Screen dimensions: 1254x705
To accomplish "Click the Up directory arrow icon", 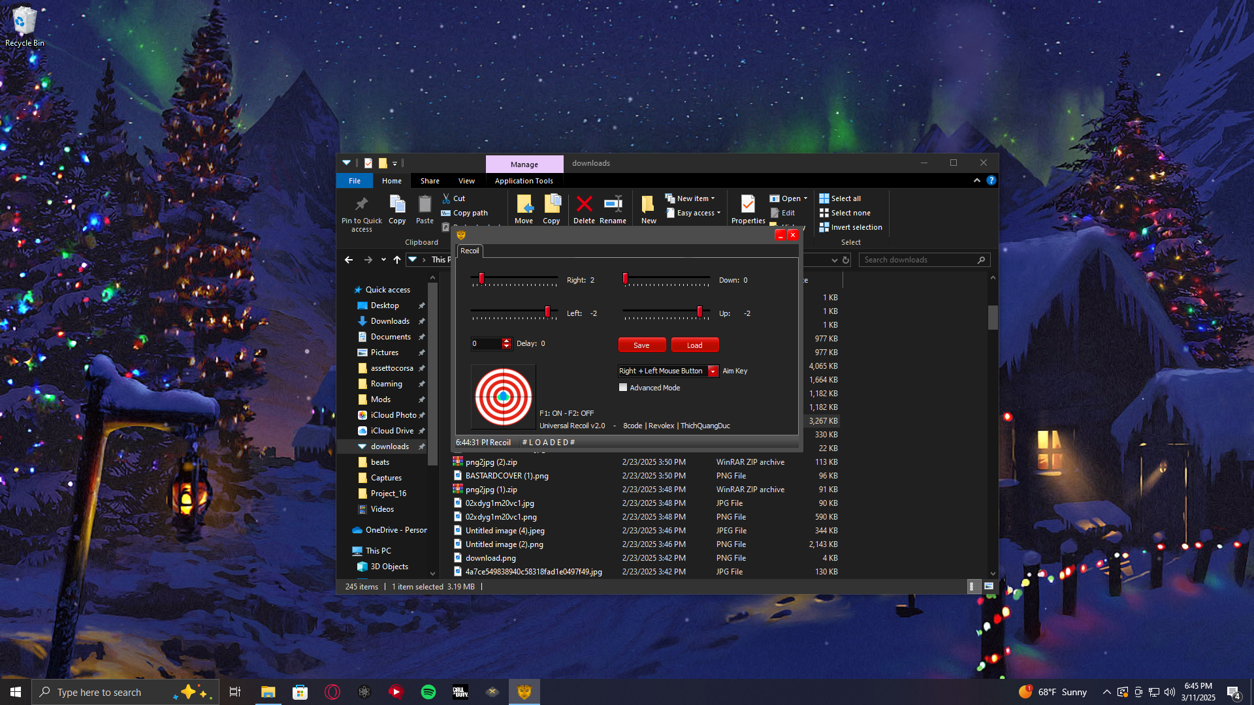I will tap(397, 260).
